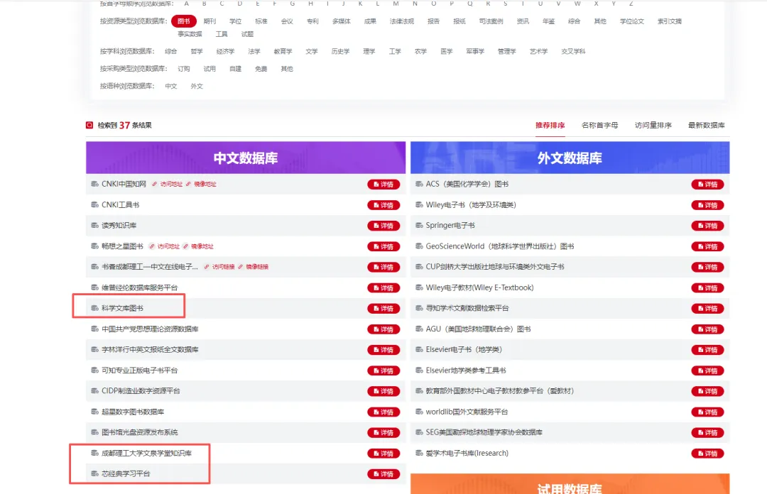Filter databases by 期刊 resource type

point(210,21)
